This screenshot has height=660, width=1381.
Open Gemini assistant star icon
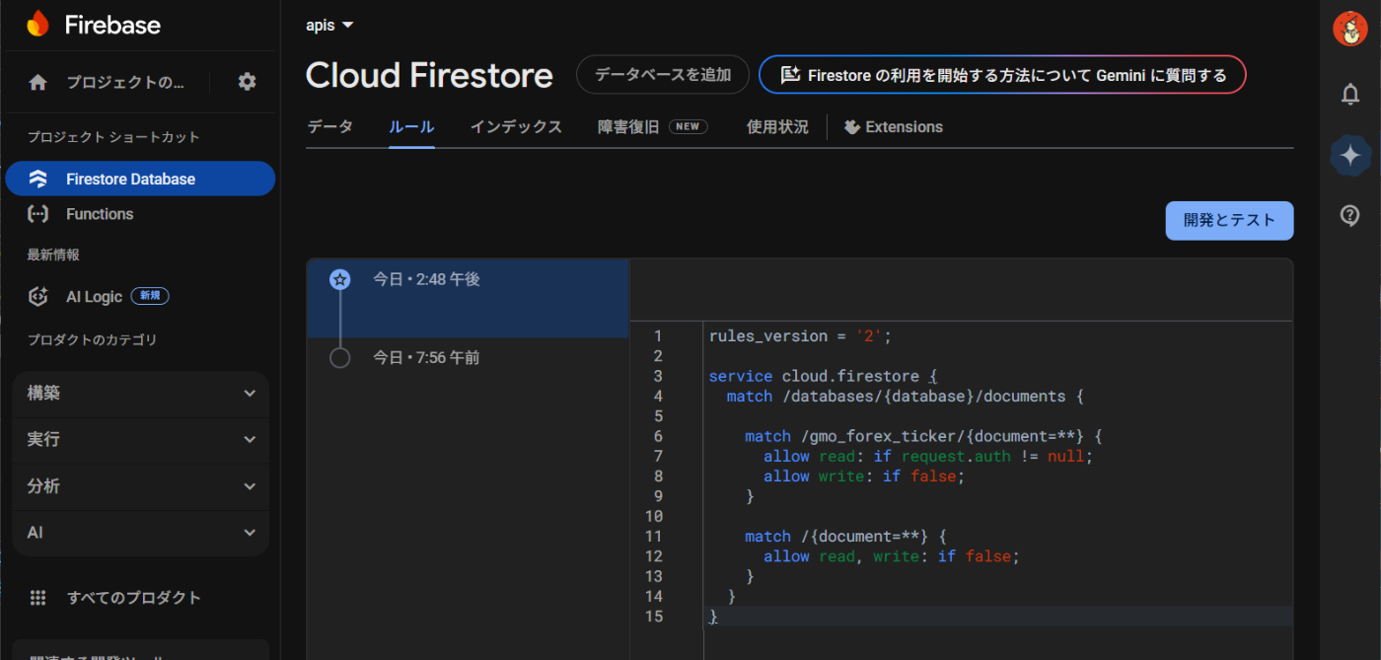(1350, 155)
